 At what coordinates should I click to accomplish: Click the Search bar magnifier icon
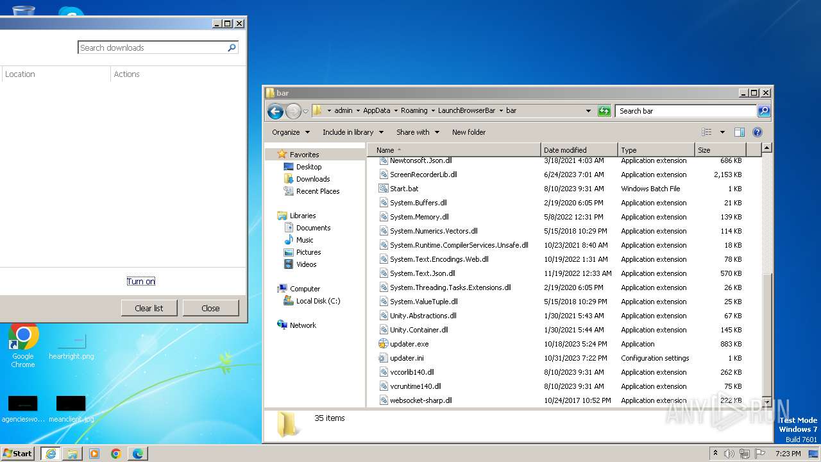(763, 111)
